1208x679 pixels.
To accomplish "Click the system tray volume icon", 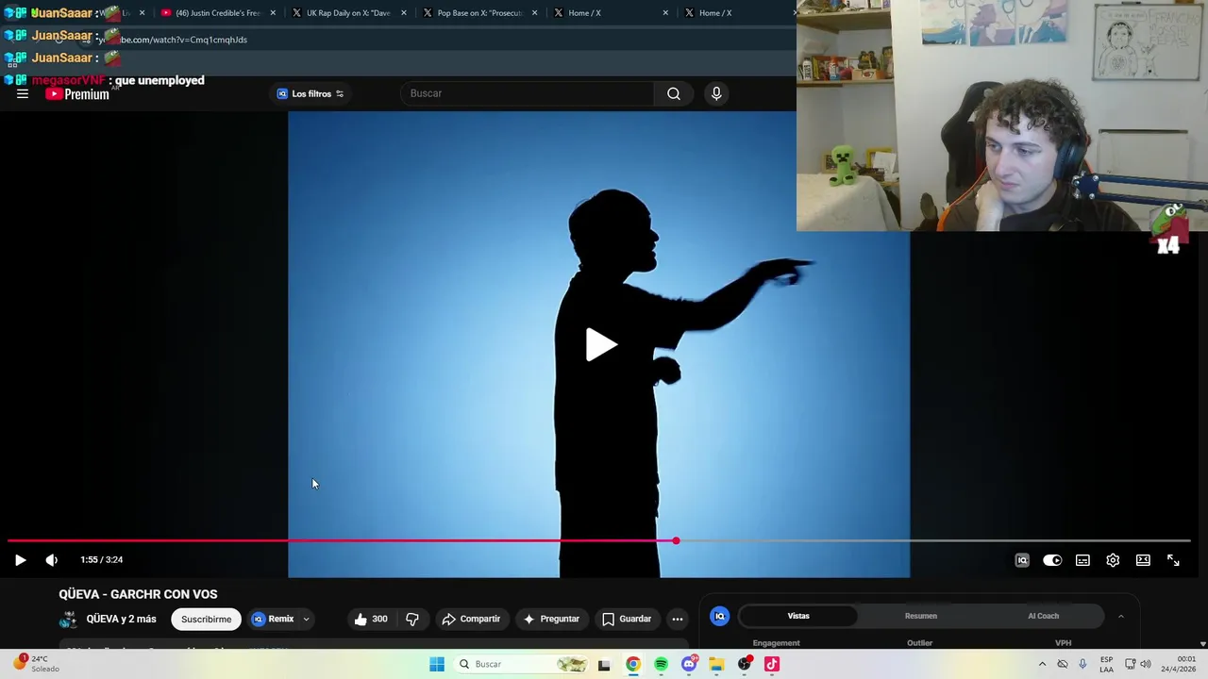I will coord(1146,664).
